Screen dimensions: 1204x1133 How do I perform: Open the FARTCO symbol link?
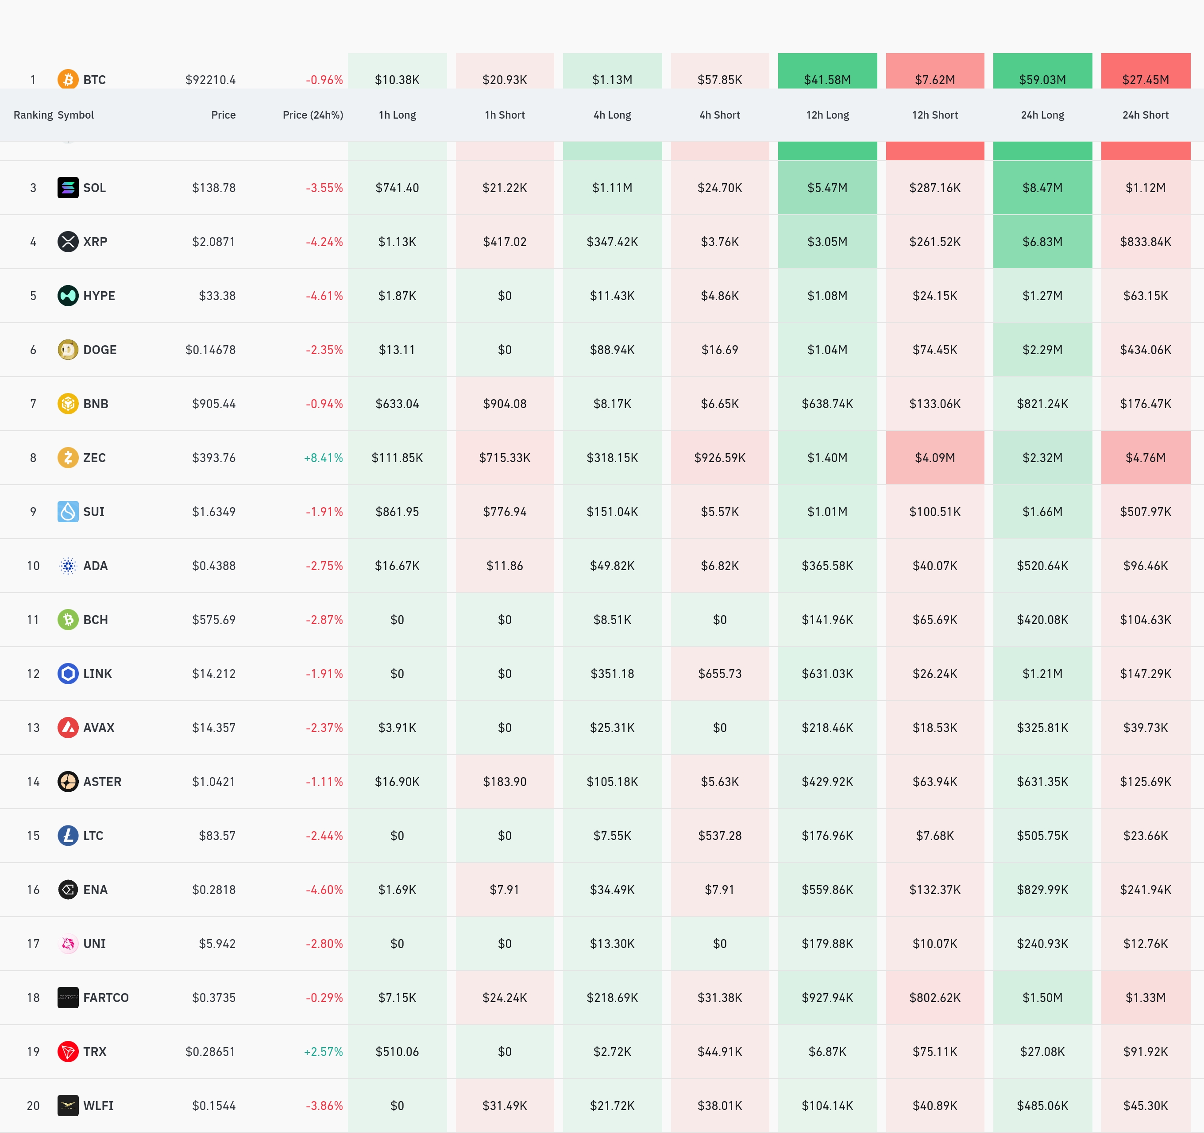click(x=105, y=998)
